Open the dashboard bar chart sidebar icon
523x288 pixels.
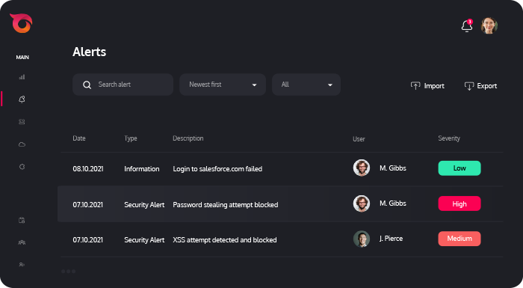(22, 77)
